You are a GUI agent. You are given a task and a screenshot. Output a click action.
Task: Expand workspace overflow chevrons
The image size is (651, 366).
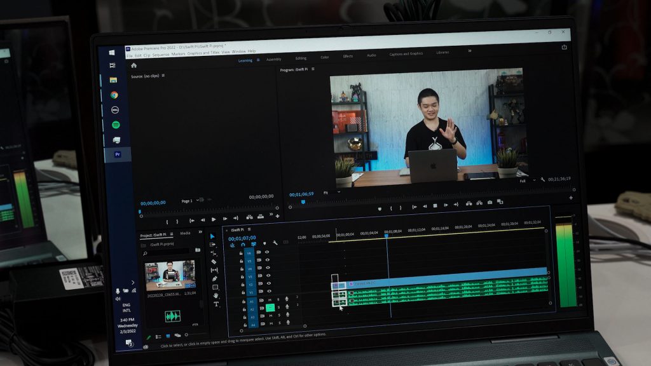[470, 51]
